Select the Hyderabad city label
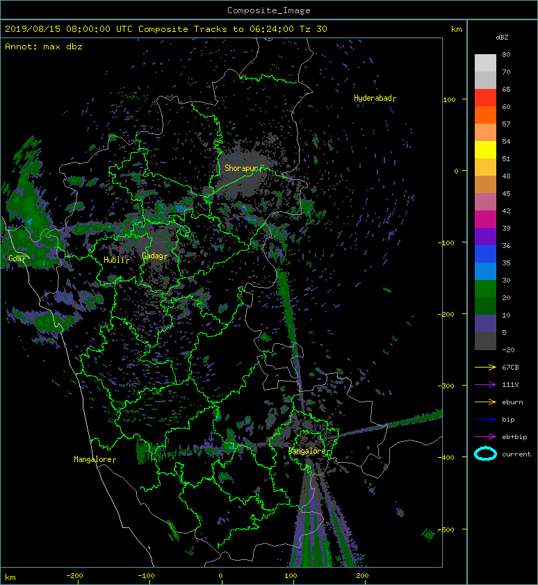This screenshot has width=538, height=585. (375, 98)
